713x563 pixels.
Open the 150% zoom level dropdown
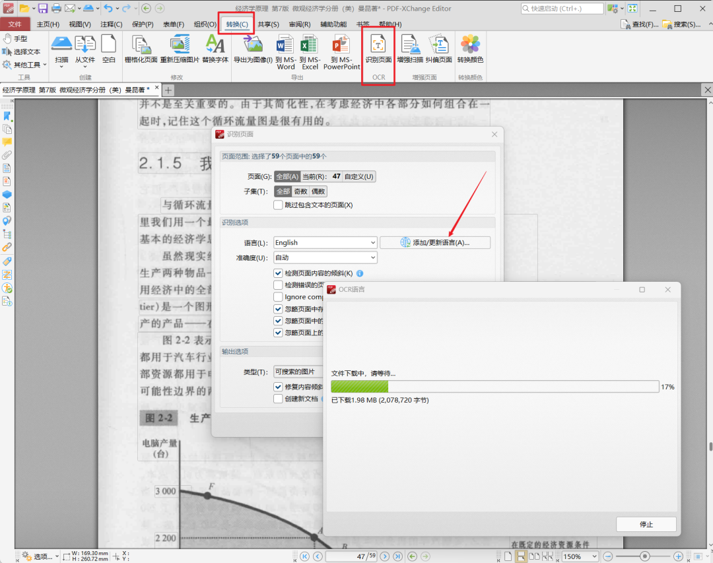coord(580,556)
